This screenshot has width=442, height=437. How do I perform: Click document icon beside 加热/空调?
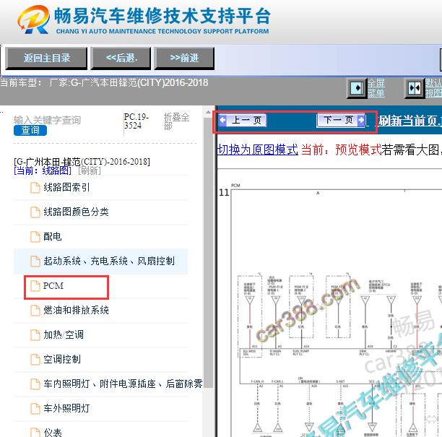pyautogui.click(x=35, y=335)
